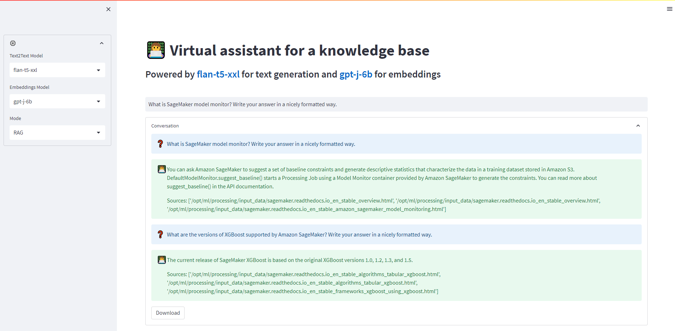The height and width of the screenshot is (331, 675).
Task: Open the Mode dropdown showing RAG
Action: [57, 133]
